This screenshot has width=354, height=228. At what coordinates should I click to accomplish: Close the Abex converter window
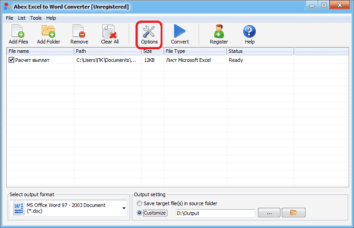340,5
